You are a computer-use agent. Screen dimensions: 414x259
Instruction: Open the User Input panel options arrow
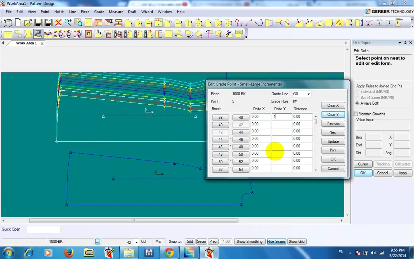[400, 43]
